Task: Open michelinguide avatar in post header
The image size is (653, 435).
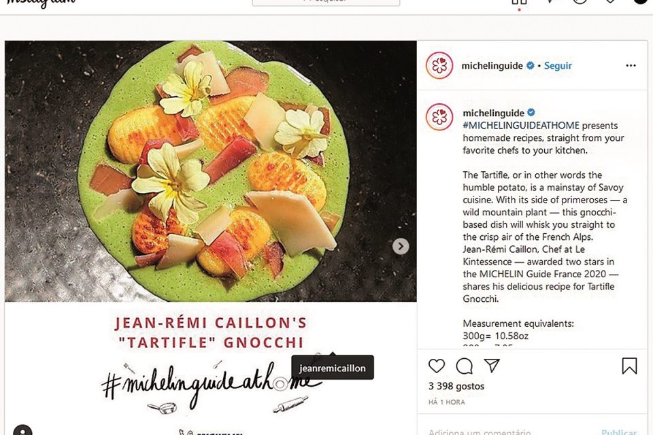Action: [x=439, y=65]
